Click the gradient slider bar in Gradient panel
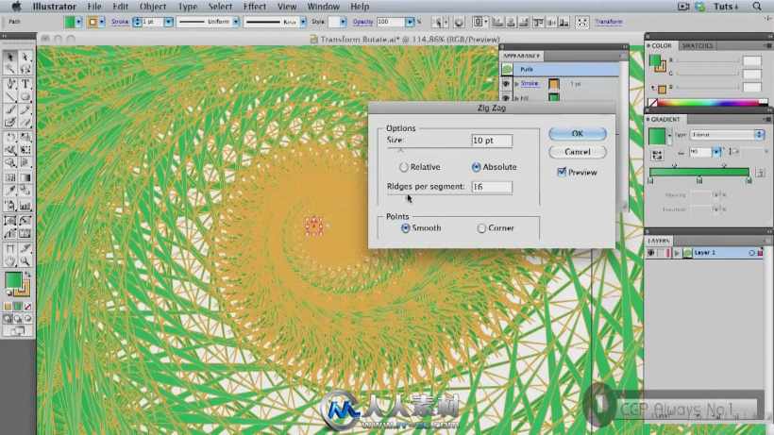 coord(699,172)
